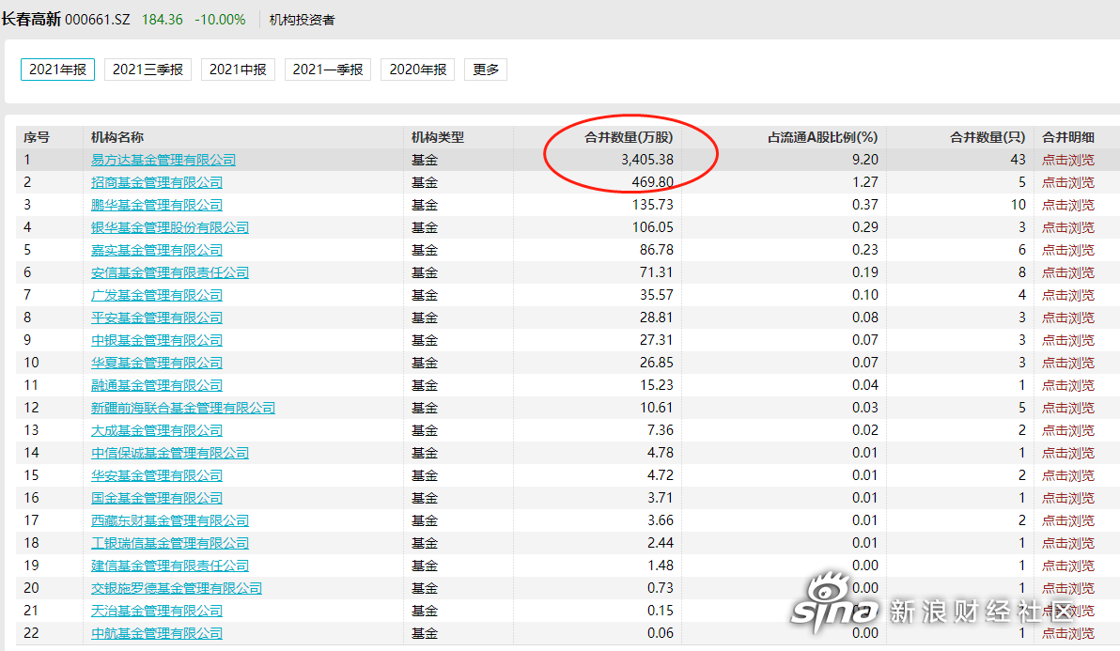Click 点击浏览 for row 2 招商基金
The image size is (1120, 651).
click(1068, 183)
